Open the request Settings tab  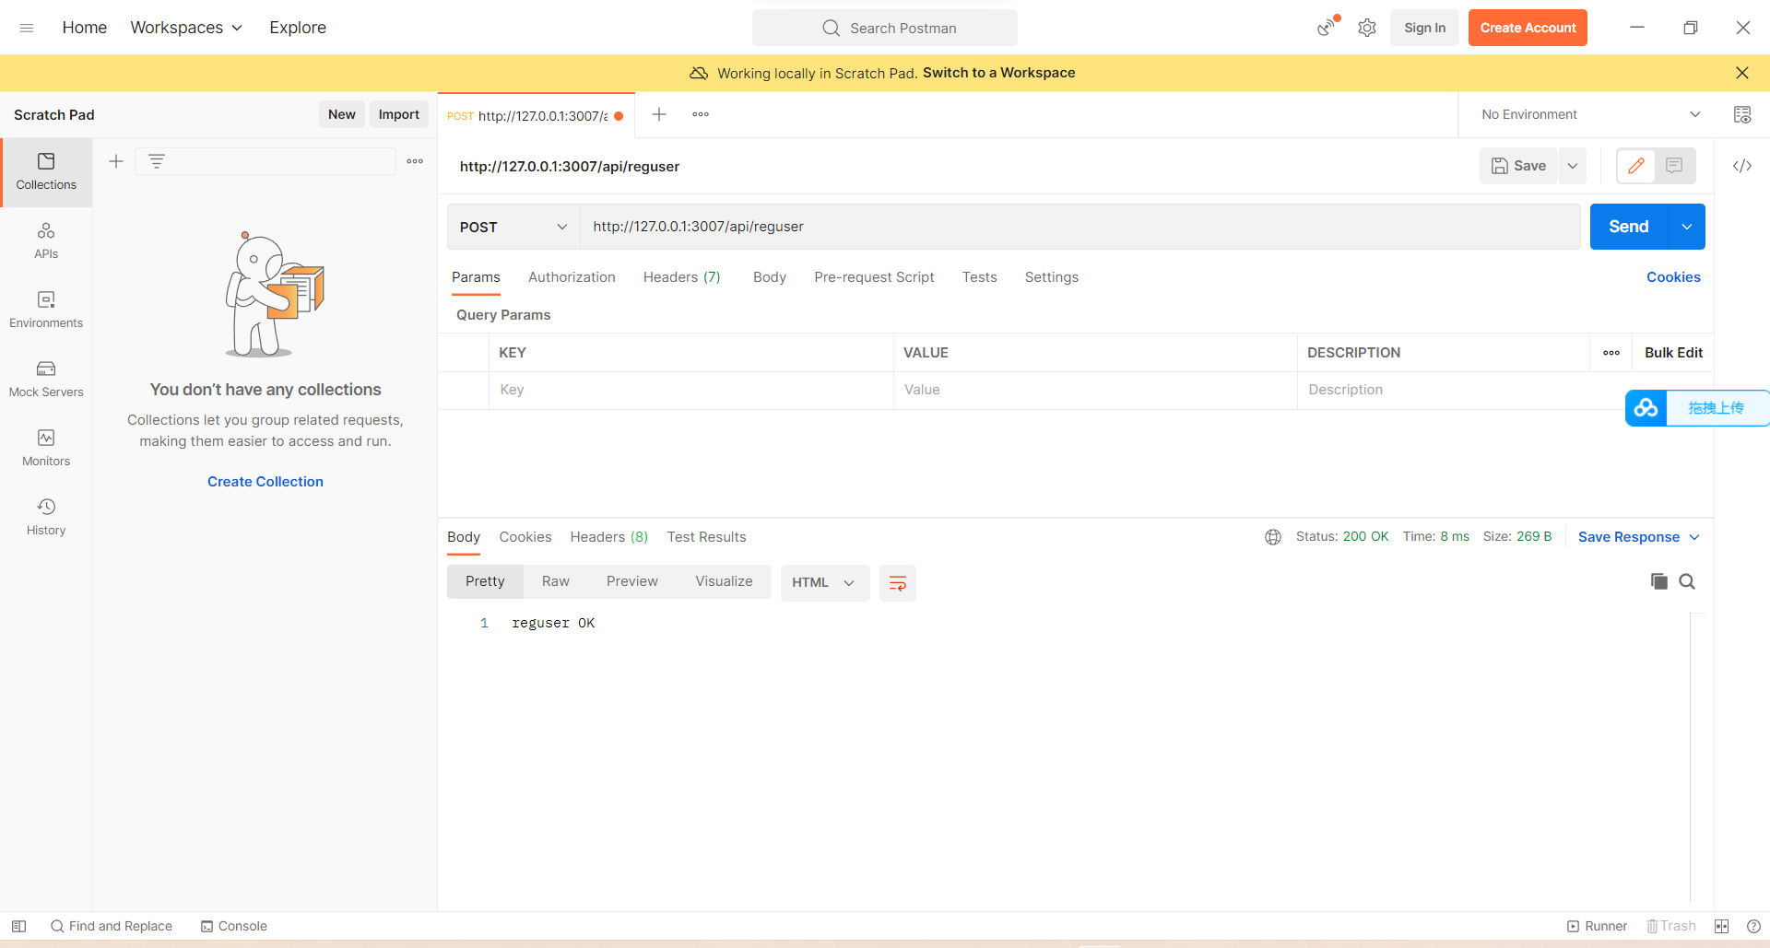tap(1052, 277)
